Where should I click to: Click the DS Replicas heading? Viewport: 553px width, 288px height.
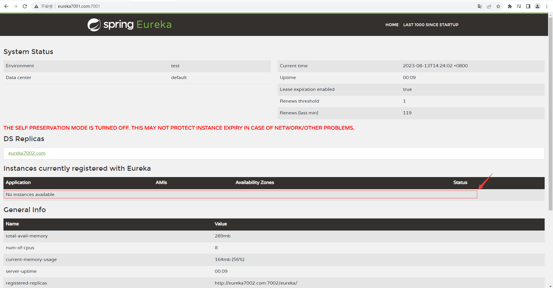[x=24, y=139]
